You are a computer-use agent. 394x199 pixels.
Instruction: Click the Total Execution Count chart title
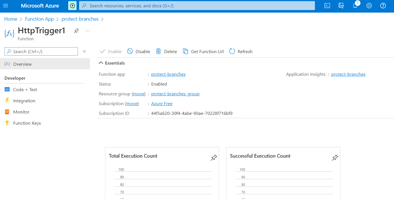click(133, 156)
